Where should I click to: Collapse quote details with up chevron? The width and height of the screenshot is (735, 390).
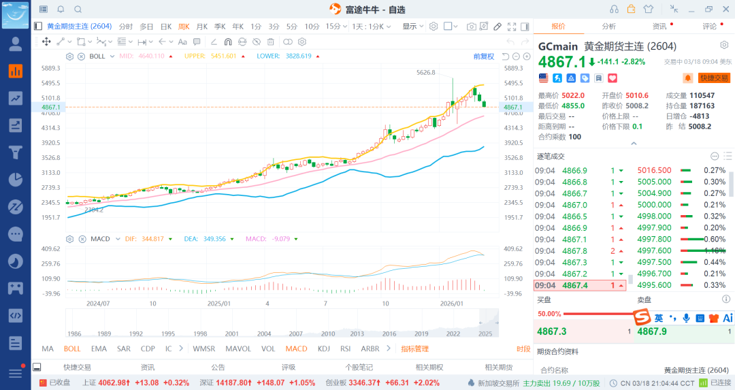tap(634, 144)
